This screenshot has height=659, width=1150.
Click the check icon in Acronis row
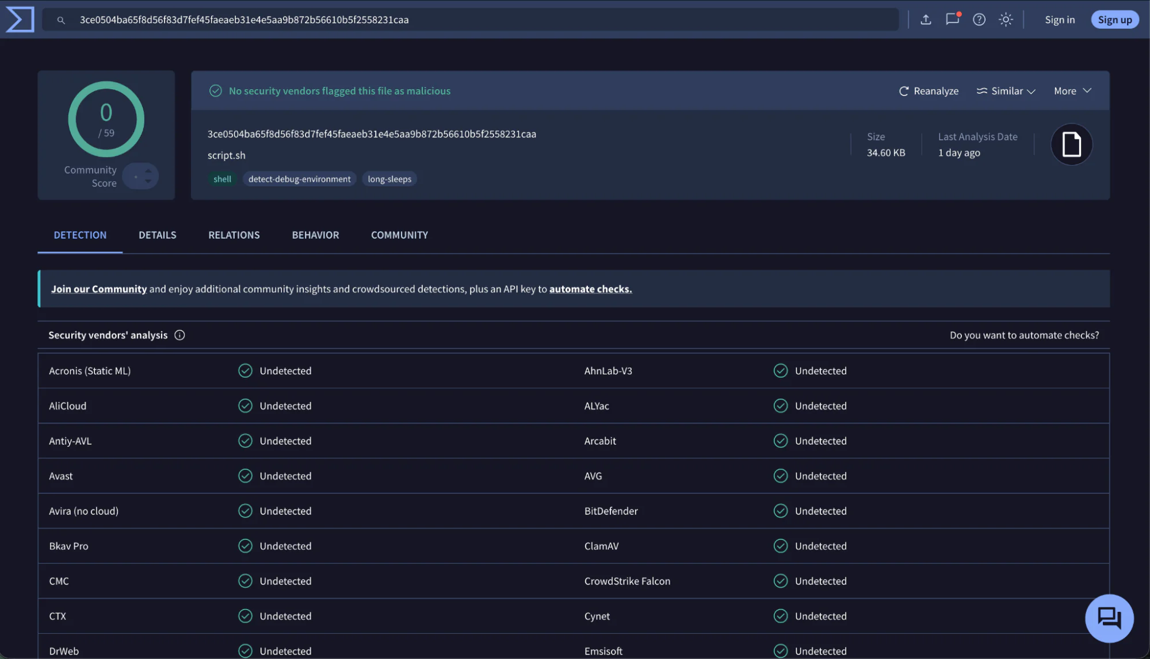pos(245,371)
